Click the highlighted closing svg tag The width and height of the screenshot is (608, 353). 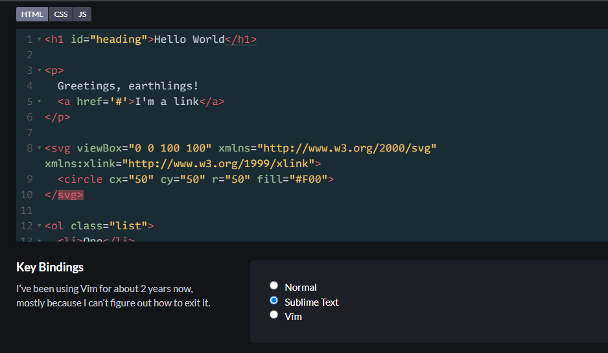71,194
